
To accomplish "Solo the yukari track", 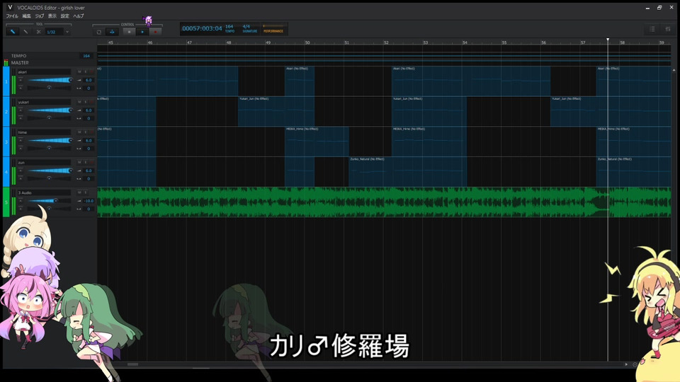I will click(86, 102).
